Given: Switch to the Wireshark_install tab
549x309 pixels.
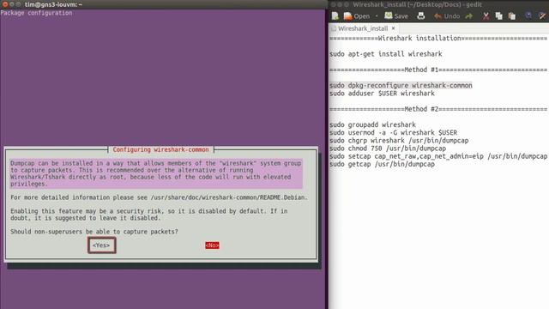Looking at the screenshot, I should [x=363, y=28].
